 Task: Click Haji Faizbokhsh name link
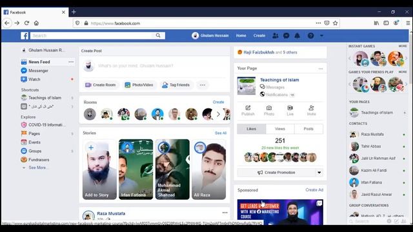tap(259, 52)
